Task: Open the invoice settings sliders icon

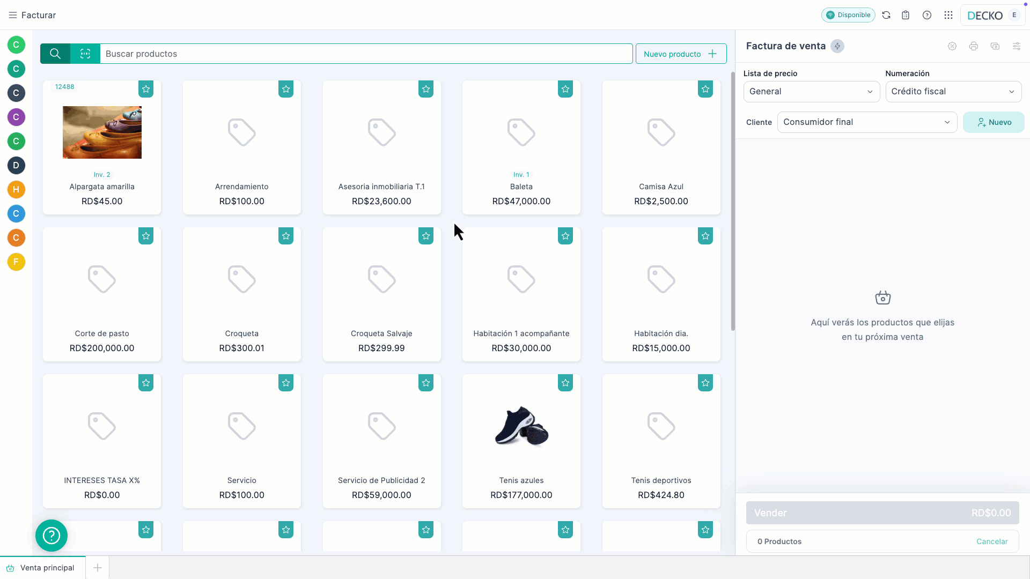Action: point(1017,46)
